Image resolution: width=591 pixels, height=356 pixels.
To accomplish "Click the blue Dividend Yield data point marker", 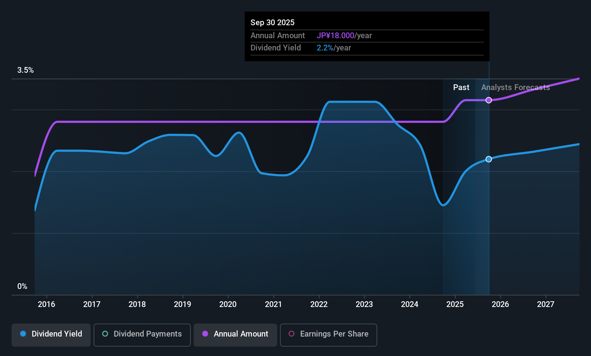I will tap(489, 159).
